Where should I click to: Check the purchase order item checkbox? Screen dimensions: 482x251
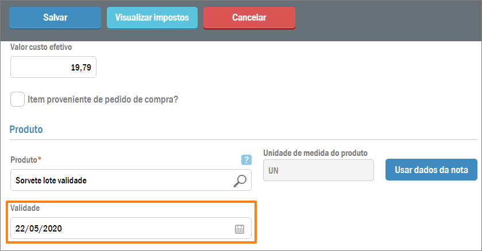[x=18, y=99]
